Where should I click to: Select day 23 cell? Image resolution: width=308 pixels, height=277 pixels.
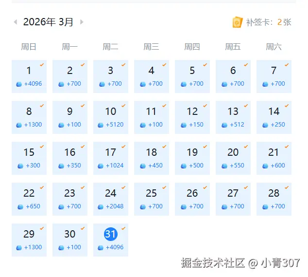click(x=70, y=199)
